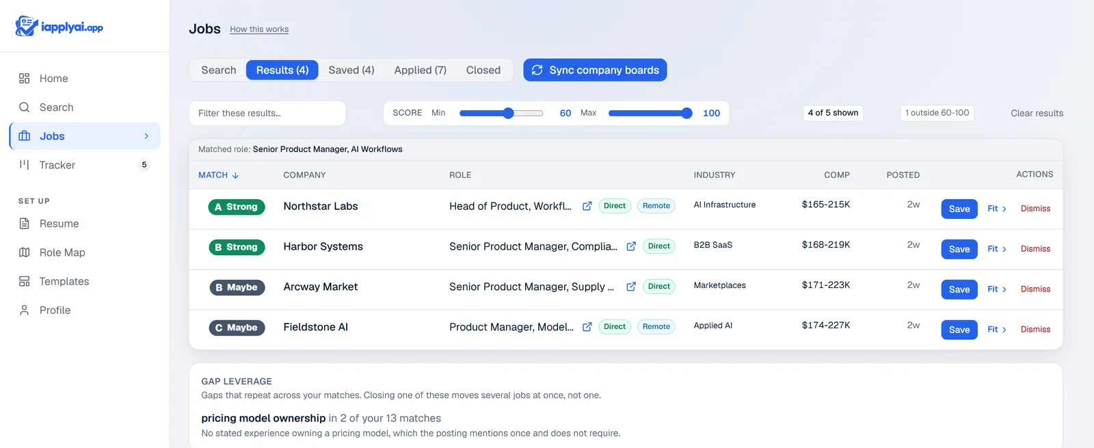Click the Templates icon in sidebar

pyautogui.click(x=25, y=281)
